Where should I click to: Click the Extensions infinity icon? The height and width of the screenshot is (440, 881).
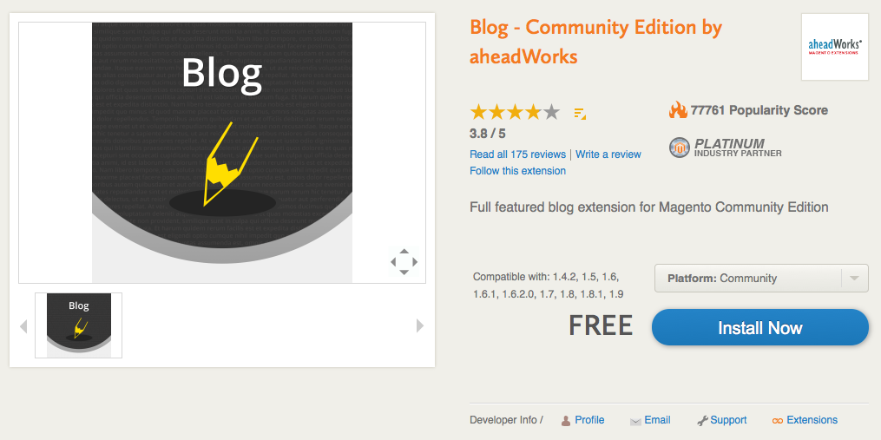(x=778, y=421)
